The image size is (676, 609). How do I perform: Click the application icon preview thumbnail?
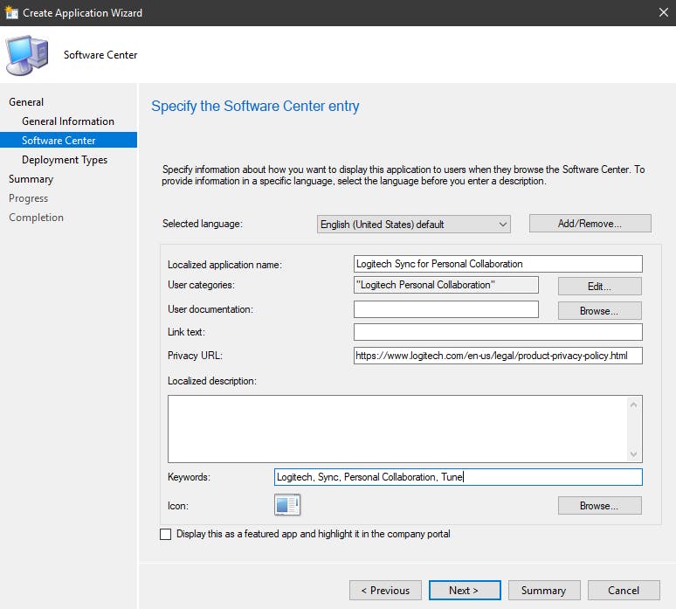(x=287, y=505)
